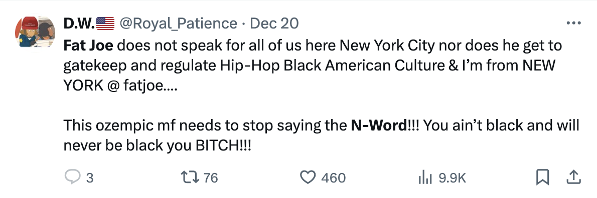Click the like count showing 460

coord(334,178)
